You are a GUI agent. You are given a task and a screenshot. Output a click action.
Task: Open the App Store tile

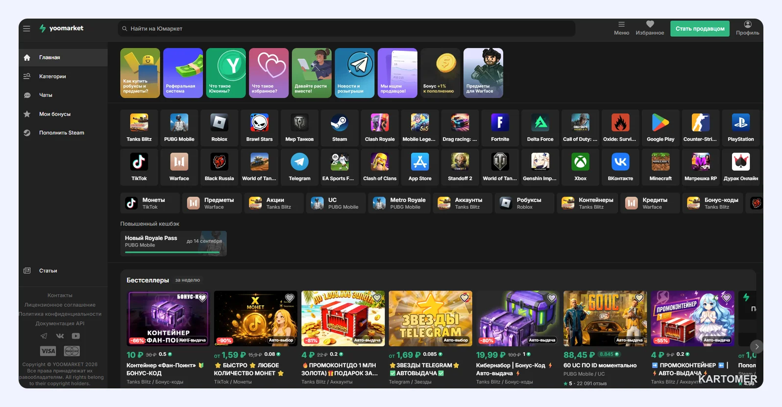coord(420,167)
